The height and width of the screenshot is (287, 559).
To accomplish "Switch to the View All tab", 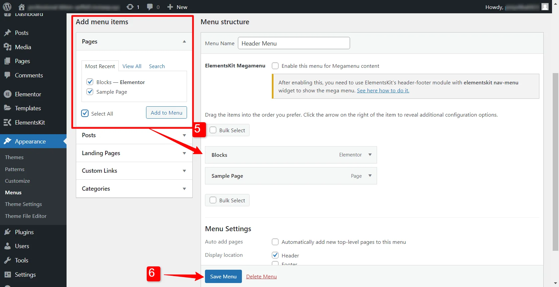I will pos(132,66).
